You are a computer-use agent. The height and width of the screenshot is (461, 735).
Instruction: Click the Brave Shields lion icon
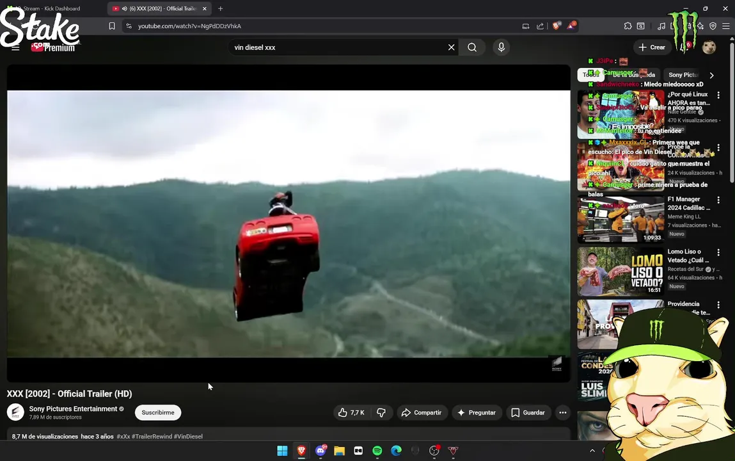(x=557, y=26)
